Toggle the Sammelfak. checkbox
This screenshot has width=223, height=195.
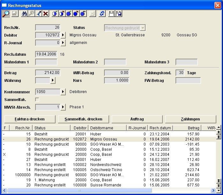[x=37, y=99]
